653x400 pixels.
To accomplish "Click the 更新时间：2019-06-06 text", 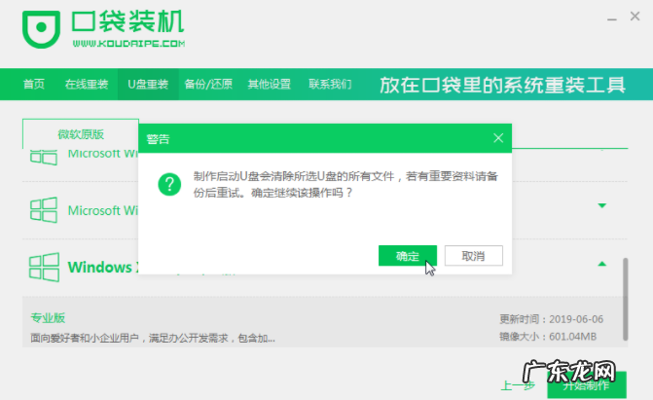I will click(x=552, y=319).
